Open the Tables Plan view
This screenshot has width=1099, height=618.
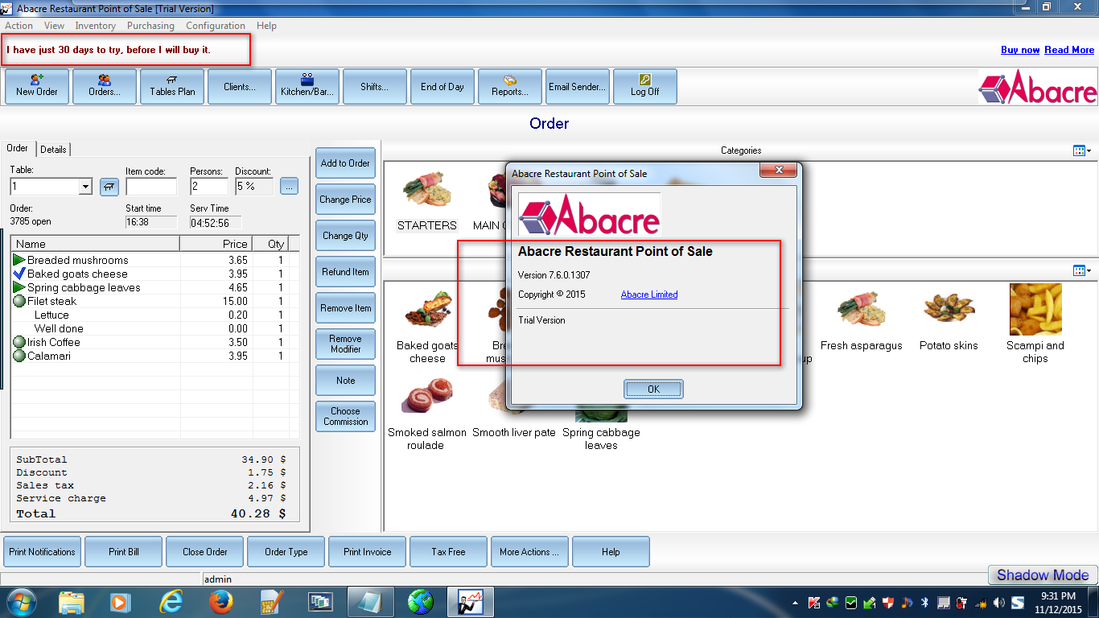pyautogui.click(x=172, y=86)
